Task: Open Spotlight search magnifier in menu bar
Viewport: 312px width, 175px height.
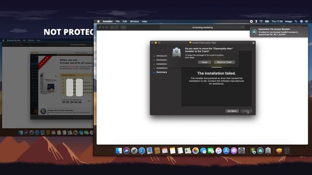Action: click(296, 21)
